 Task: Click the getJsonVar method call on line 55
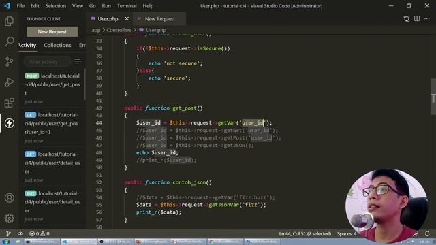click(x=224, y=205)
